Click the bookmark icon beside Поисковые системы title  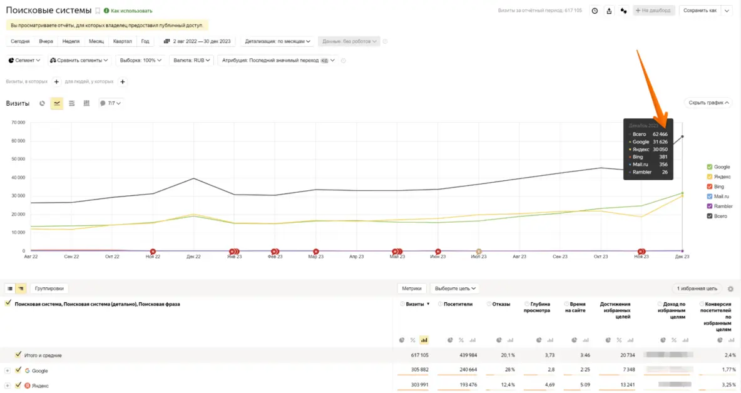click(98, 11)
